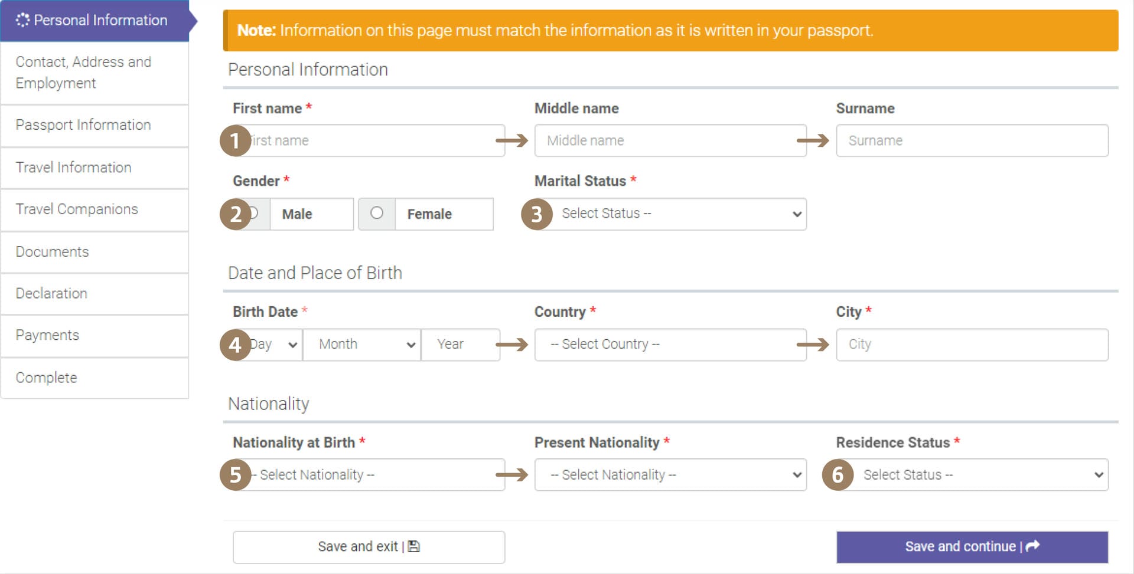Click the step 6 numbered badge

(x=837, y=475)
